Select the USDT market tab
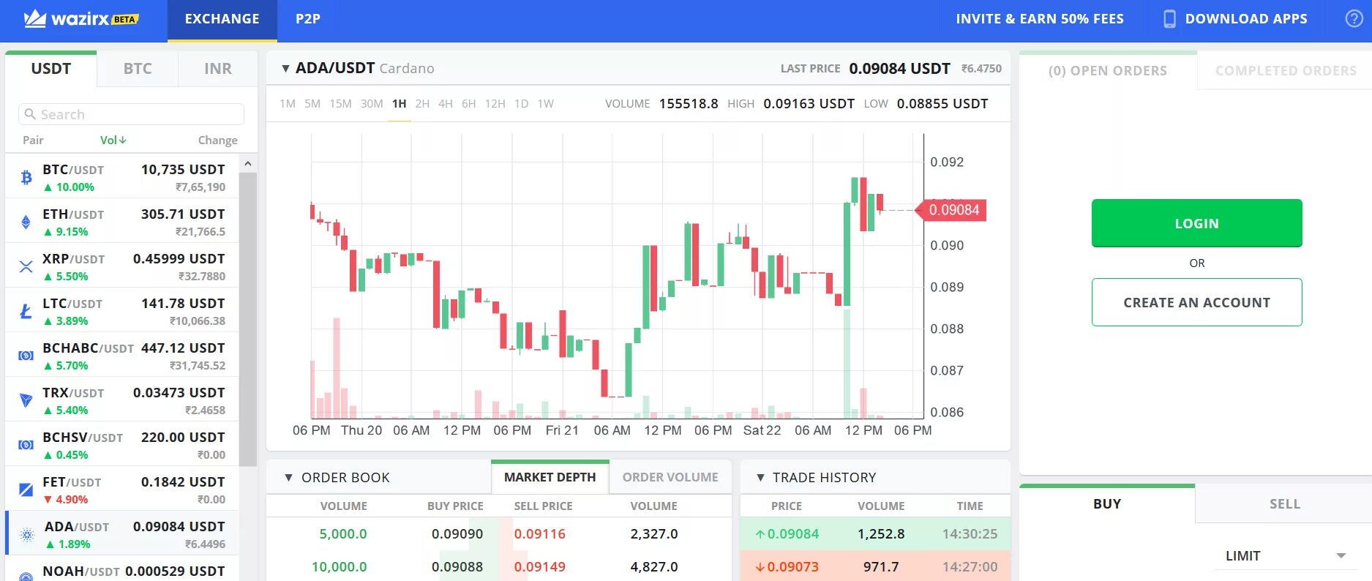 51,69
